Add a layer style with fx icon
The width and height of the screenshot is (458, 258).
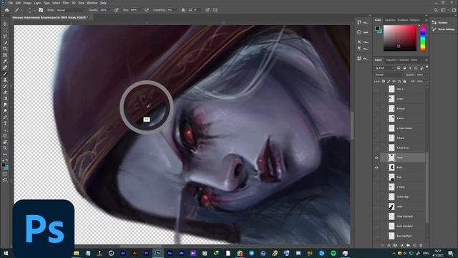click(389, 245)
